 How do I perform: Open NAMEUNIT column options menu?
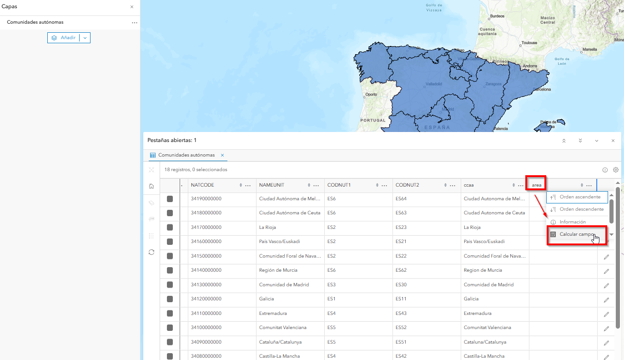[316, 185]
